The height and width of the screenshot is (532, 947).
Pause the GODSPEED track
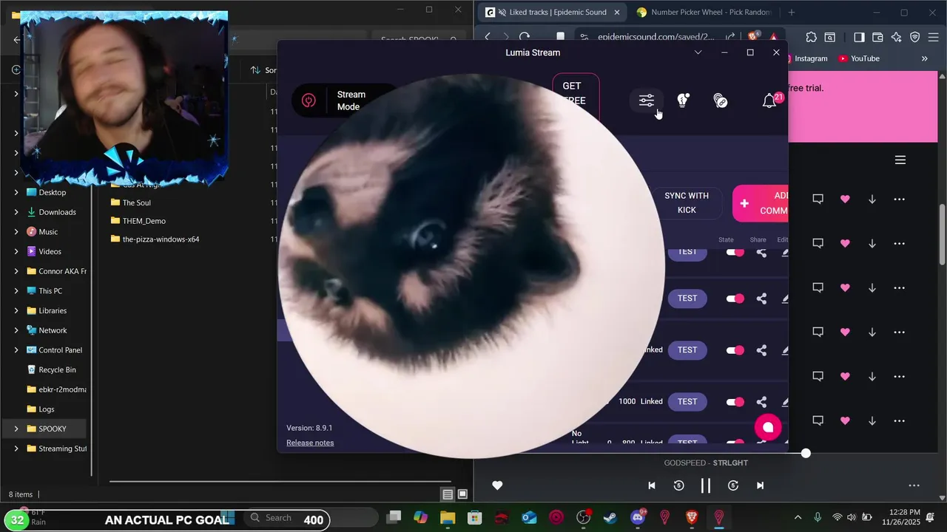click(x=706, y=485)
